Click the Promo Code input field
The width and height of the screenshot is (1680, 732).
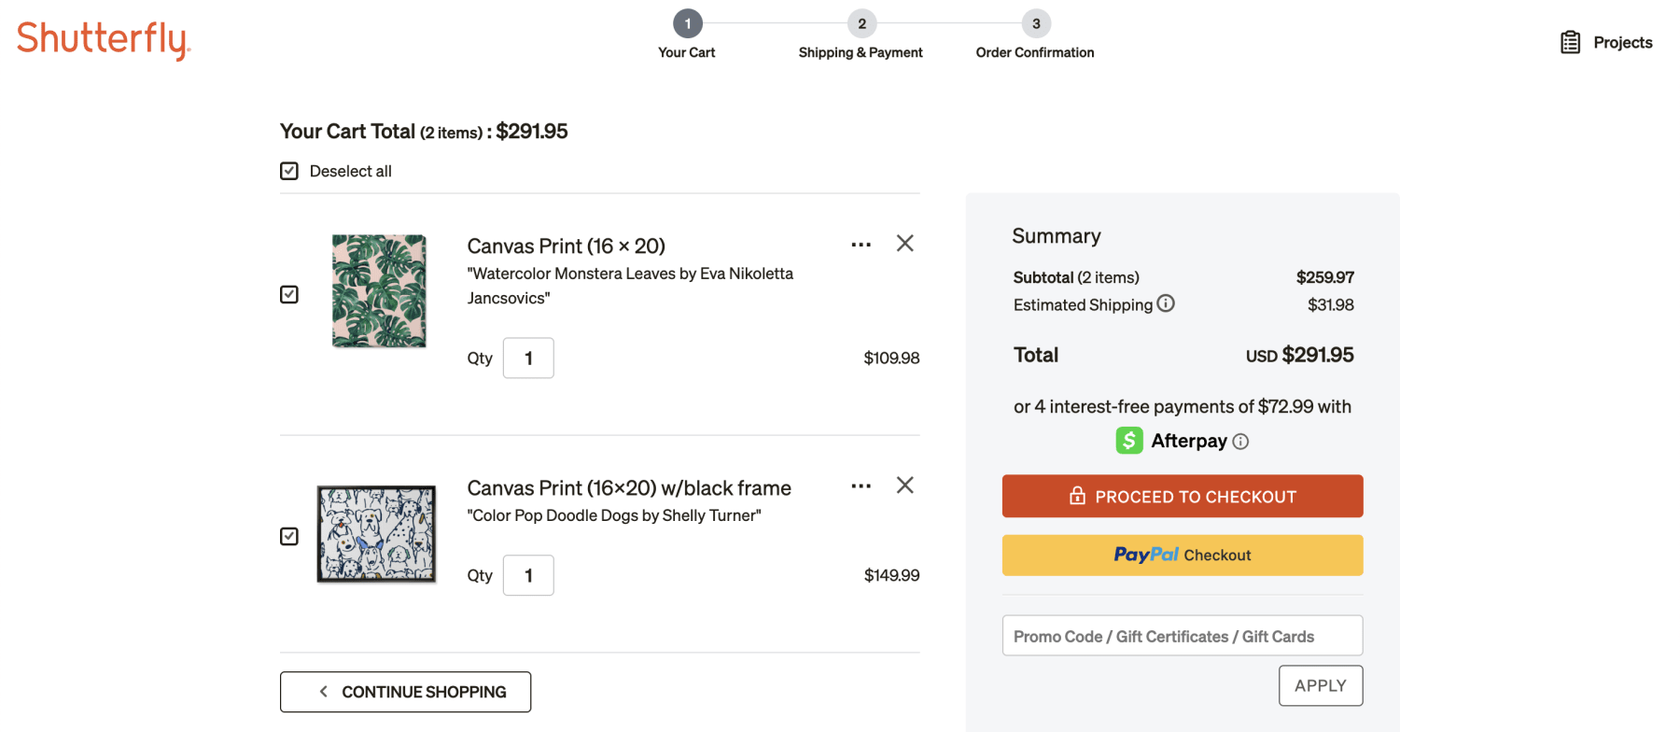(x=1182, y=636)
